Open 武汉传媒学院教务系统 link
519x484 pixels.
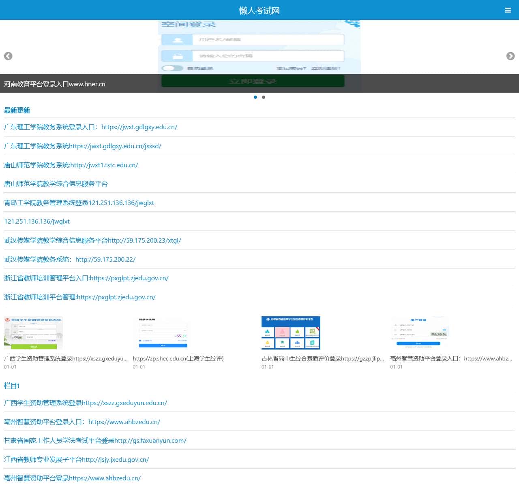[x=70, y=260]
